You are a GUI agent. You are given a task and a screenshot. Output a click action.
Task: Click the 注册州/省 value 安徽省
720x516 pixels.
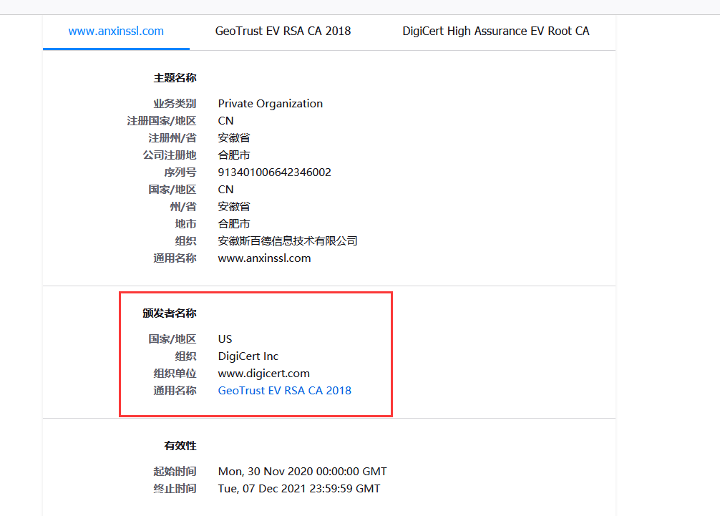point(233,138)
